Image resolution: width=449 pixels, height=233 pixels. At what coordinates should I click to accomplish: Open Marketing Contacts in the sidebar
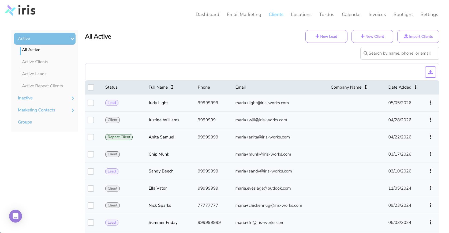[x=36, y=110]
